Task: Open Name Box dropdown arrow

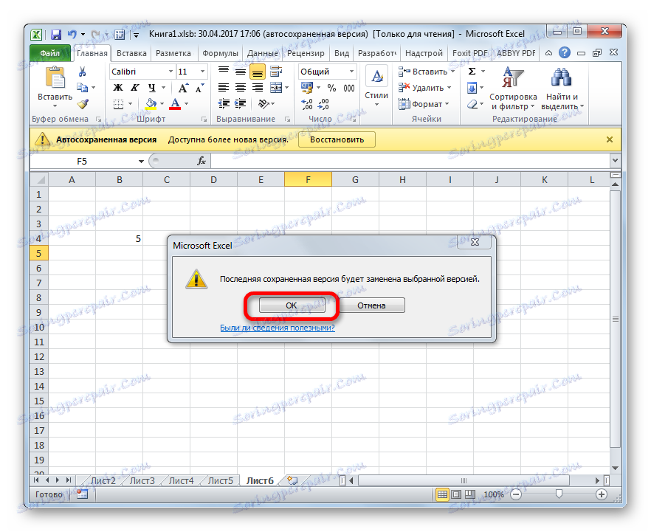Action: pos(141,161)
